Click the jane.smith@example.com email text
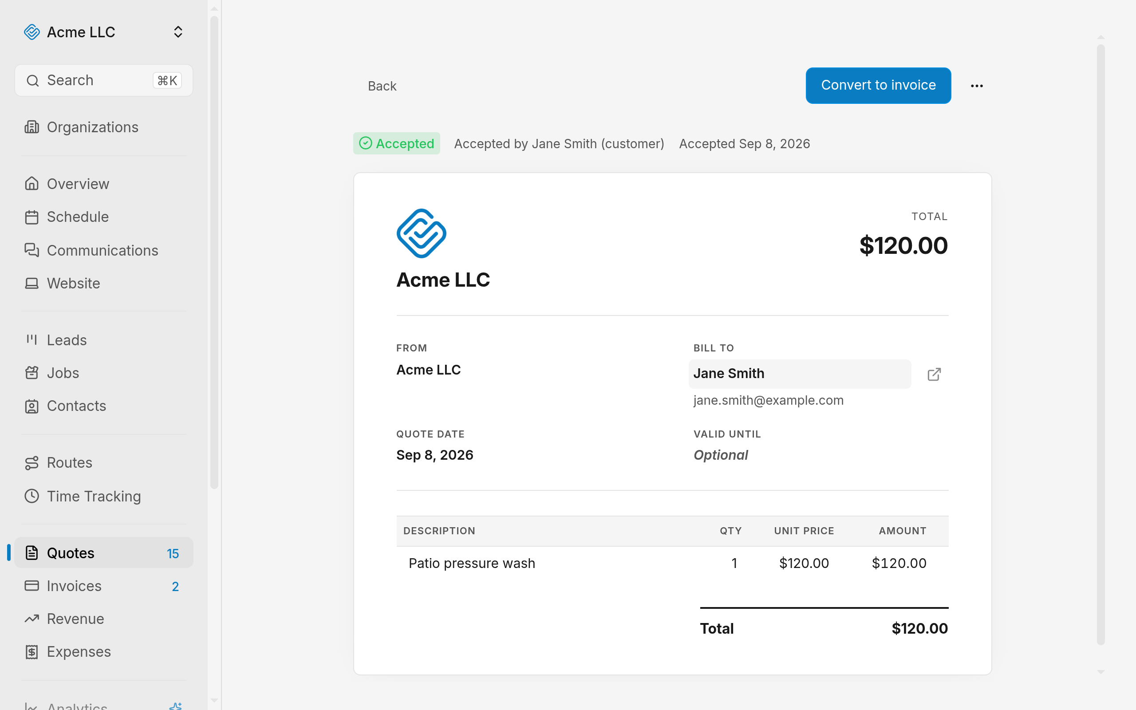This screenshot has width=1136, height=710. [x=769, y=400]
